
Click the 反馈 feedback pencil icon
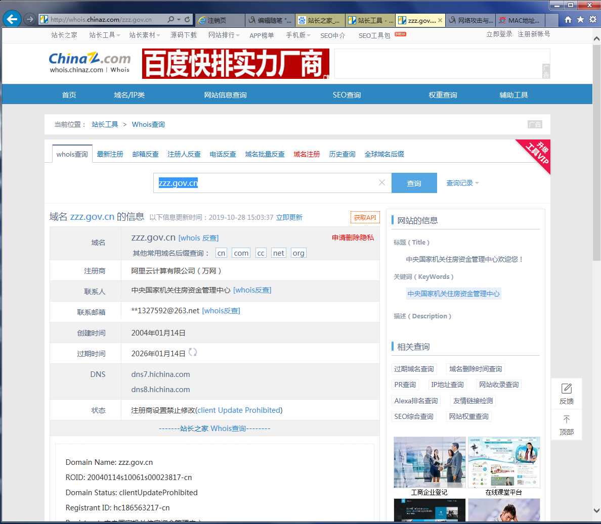point(567,389)
